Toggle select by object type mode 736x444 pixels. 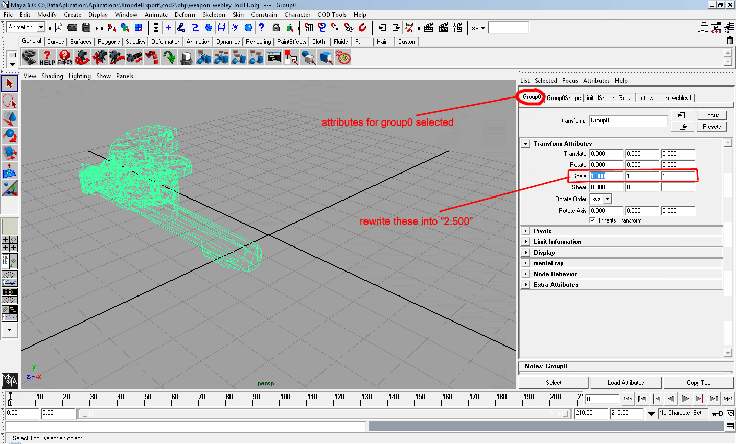pyautogui.click(x=125, y=28)
